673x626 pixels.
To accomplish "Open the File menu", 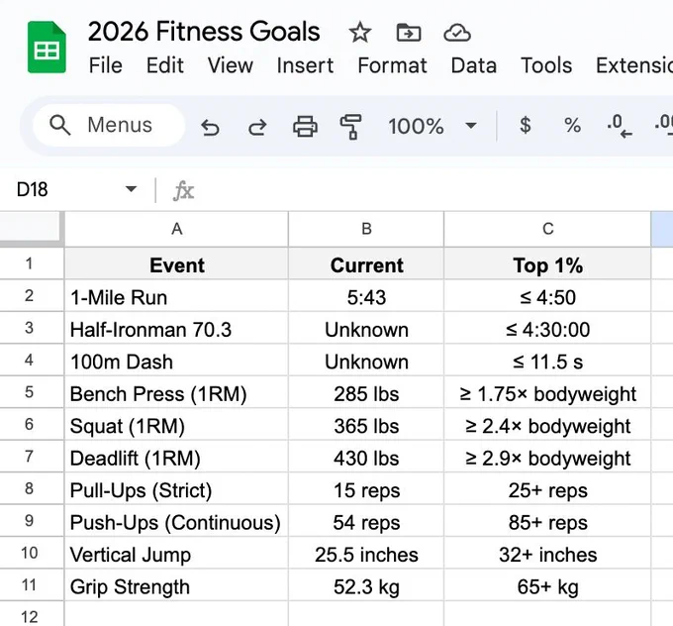I will coord(106,65).
